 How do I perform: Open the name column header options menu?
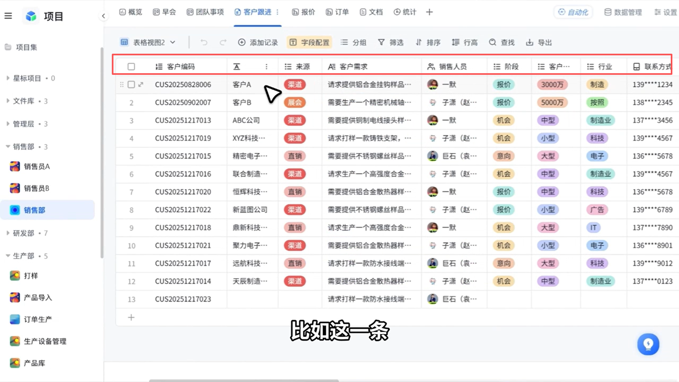(x=266, y=67)
